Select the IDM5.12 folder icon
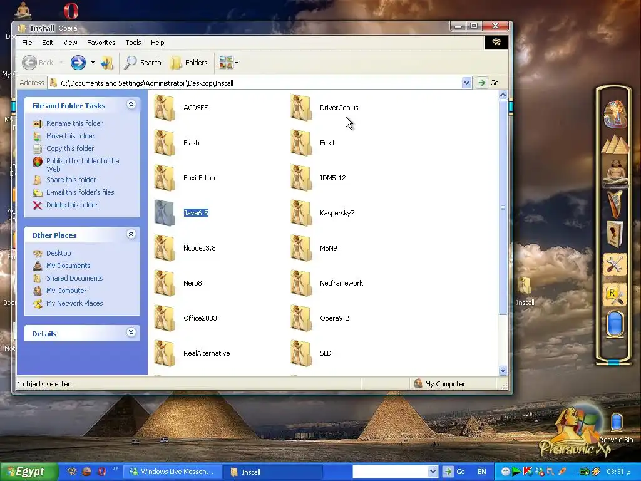The image size is (641, 481). coord(301,178)
